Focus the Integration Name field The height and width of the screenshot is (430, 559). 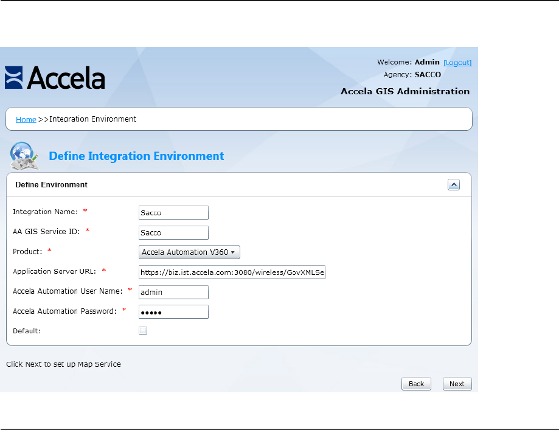click(173, 212)
